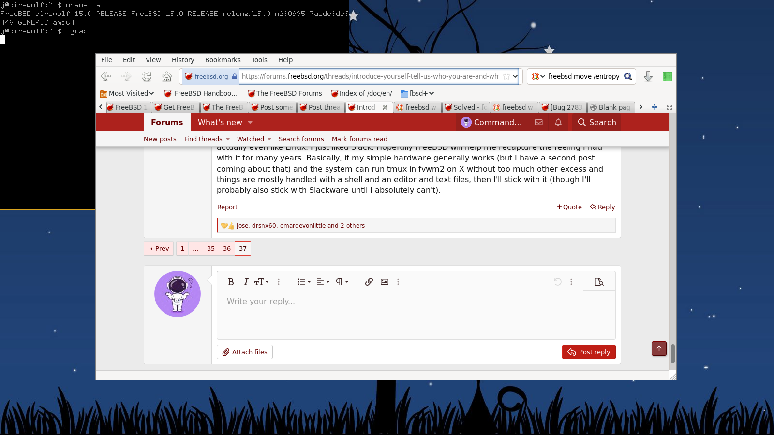Toggle bold formatting in reply editor
Image resolution: width=774 pixels, height=435 pixels.
pos(231,282)
